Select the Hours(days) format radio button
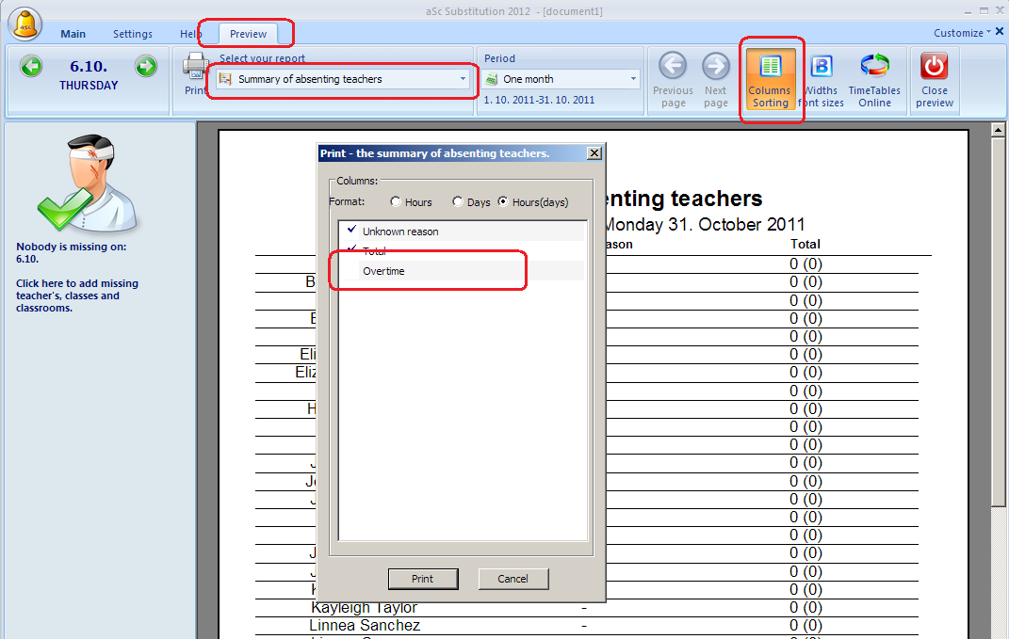Viewport: 1009px width, 639px height. pyautogui.click(x=503, y=201)
